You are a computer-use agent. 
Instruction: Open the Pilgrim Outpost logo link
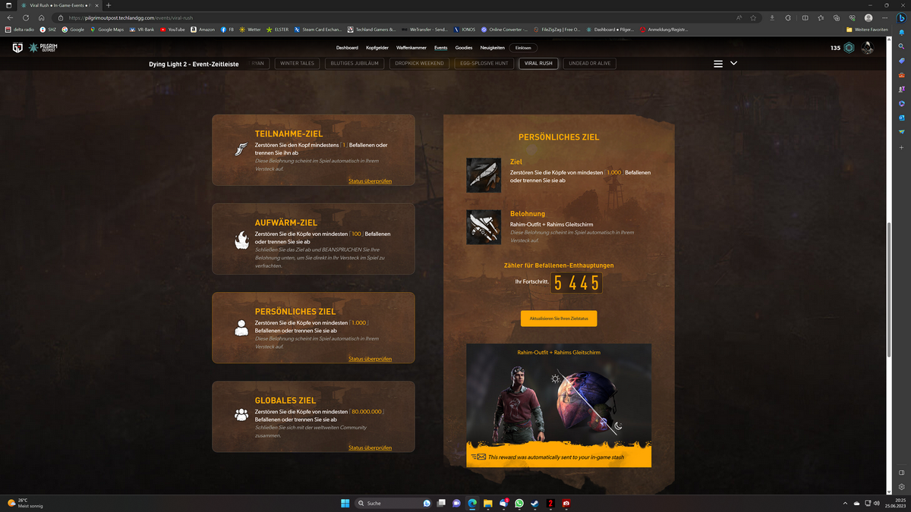43,48
